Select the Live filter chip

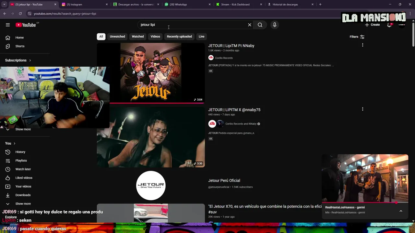pos(202,37)
